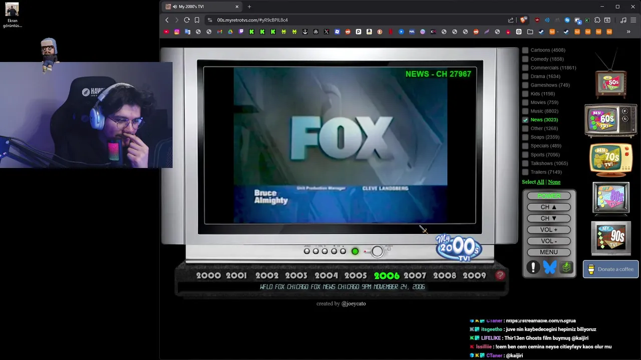Go back in the browser
This screenshot has height=360, width=641.
coord(167,20)
